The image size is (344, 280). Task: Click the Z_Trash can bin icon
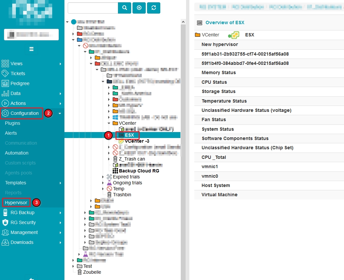pos(115,159)
